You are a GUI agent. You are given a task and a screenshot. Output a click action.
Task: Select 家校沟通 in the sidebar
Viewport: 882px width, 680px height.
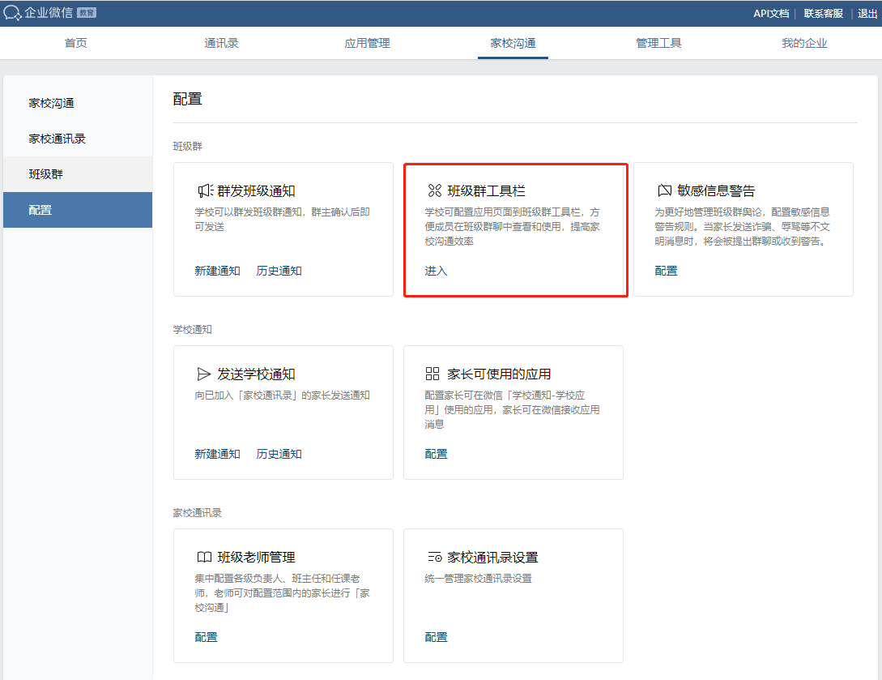point(78,103)
